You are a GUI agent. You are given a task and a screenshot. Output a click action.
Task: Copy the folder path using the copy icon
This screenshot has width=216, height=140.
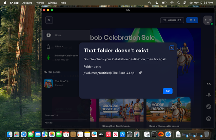coord(140,73)
